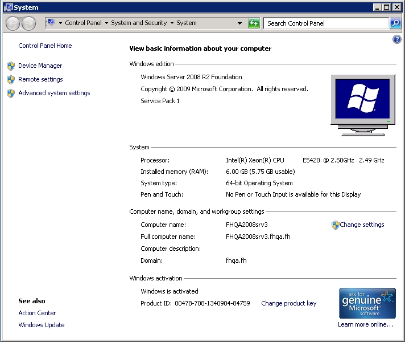This screenshot has width=405, height=342.
Task: Click Change product key
Action: (x=289, y=303)
